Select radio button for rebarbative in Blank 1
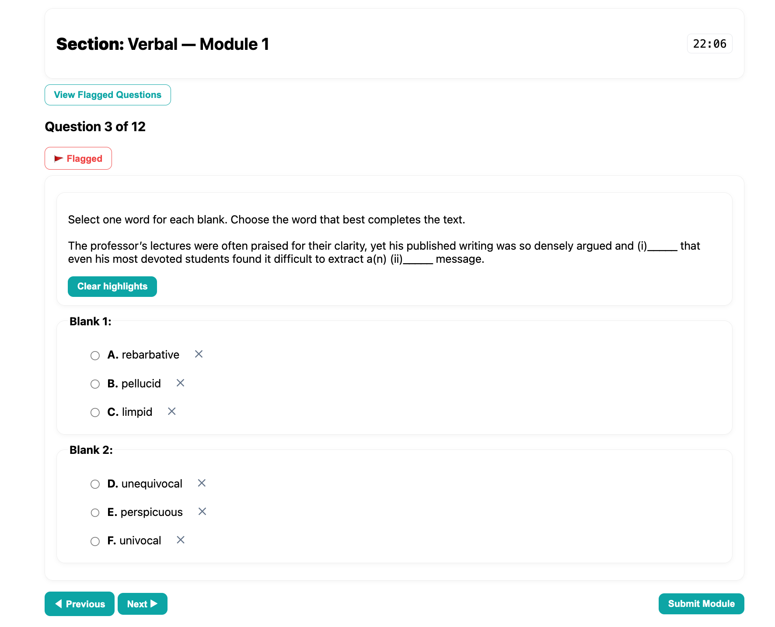775x627 pixels. (x=95, y=355)
